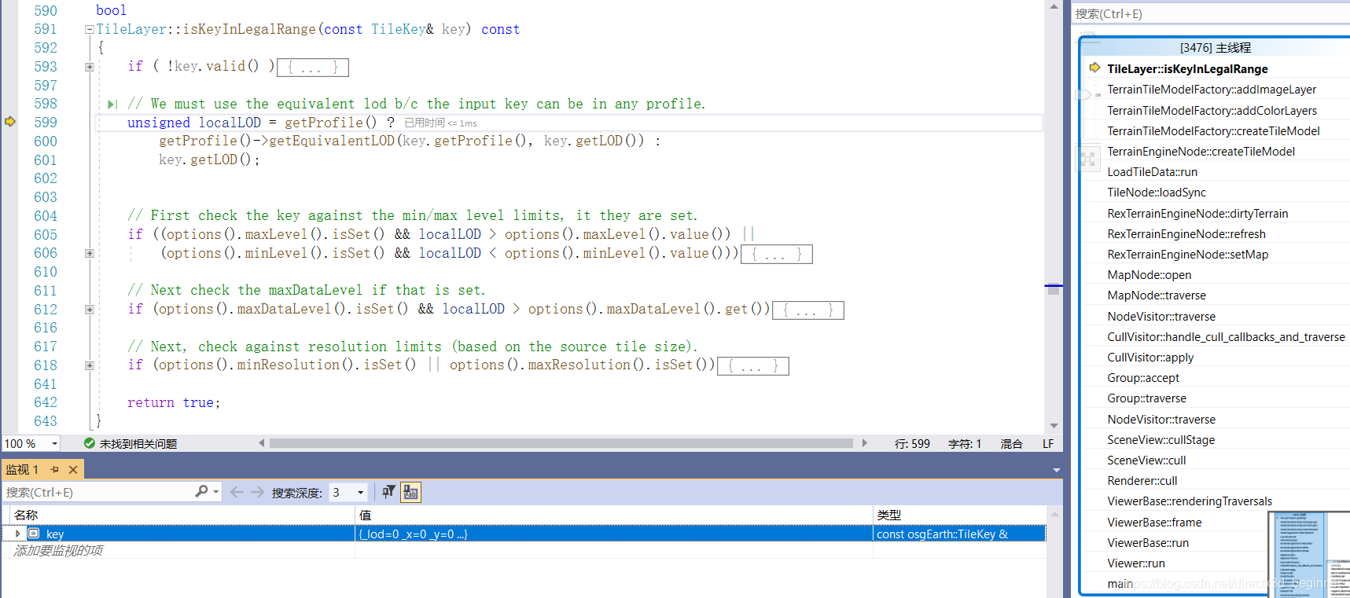Select RexTerrainEngineNode::dirtyTerrain frame
The height and width of the screenshot is (598, 1350).
(x=1197, y=214)
